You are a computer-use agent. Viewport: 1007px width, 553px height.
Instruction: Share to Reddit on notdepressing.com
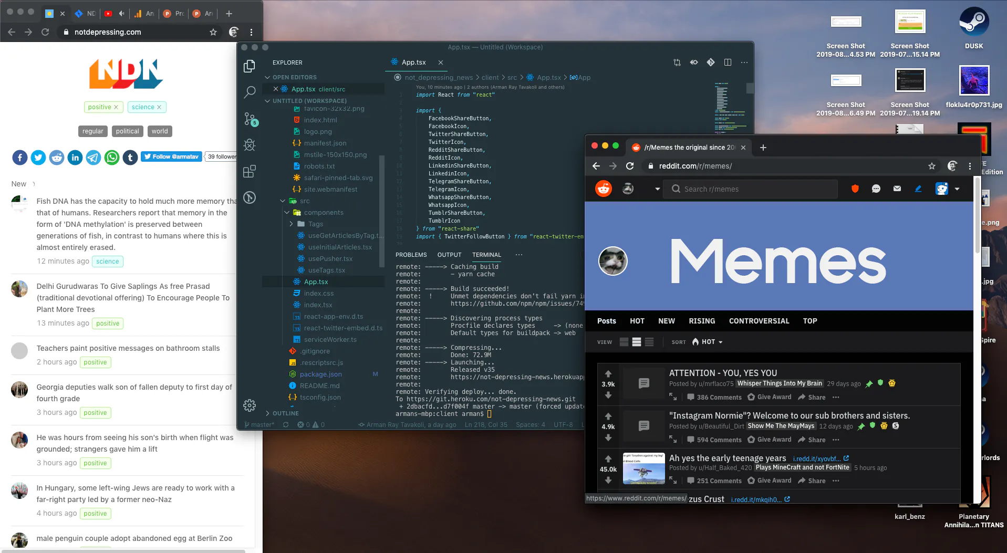click(57, 157)
